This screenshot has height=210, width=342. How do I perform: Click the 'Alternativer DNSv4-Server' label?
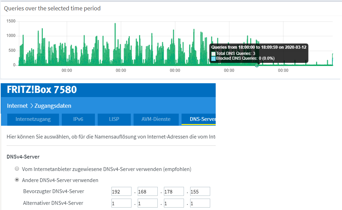click(53, 203)
